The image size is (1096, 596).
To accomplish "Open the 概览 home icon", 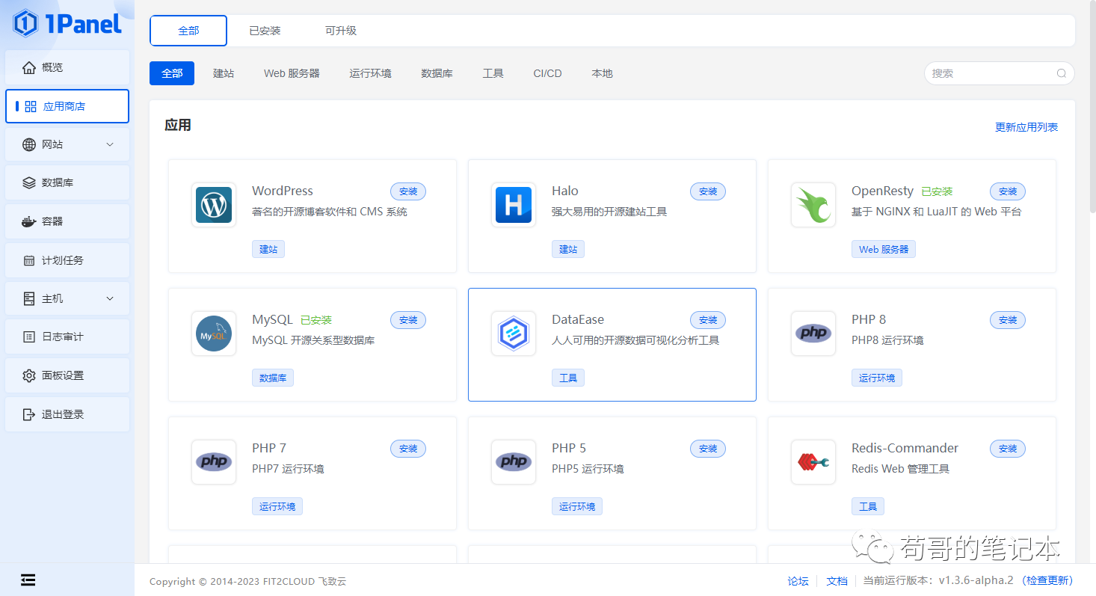I will point(29,67).
